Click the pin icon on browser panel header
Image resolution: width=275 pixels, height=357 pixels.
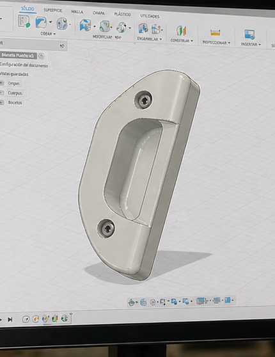(x=62, y=46)
